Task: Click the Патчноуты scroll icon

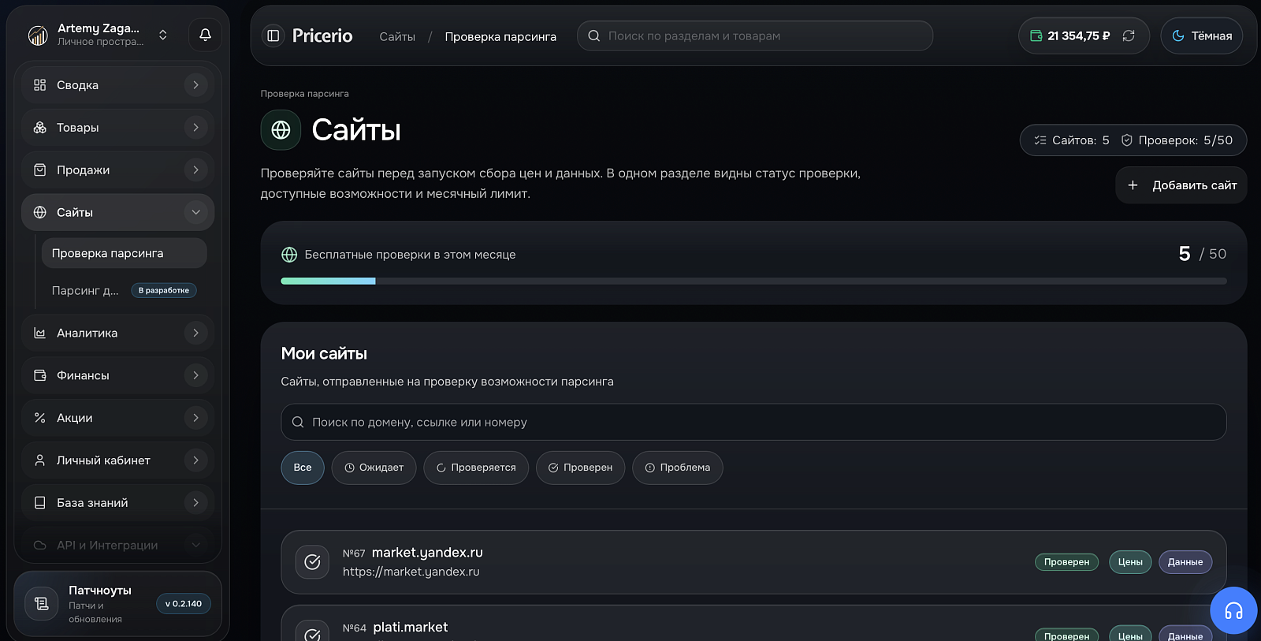Action: click(x=42, y=604)
